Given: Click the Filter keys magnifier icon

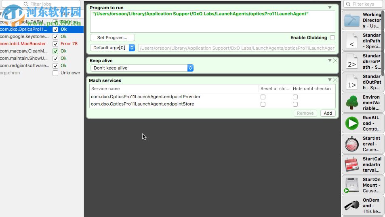Looking at the screenshot, I should click(348, 4).
